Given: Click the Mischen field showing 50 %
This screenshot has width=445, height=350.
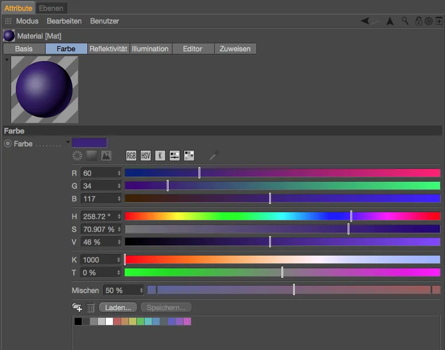Looking at the screenshot, I should 123,290.
